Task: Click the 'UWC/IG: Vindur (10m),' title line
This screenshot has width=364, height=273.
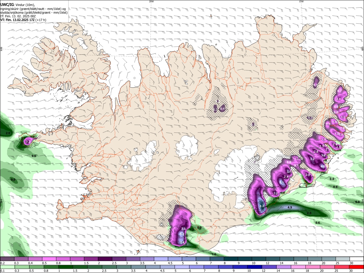Action: pos(17,5)
